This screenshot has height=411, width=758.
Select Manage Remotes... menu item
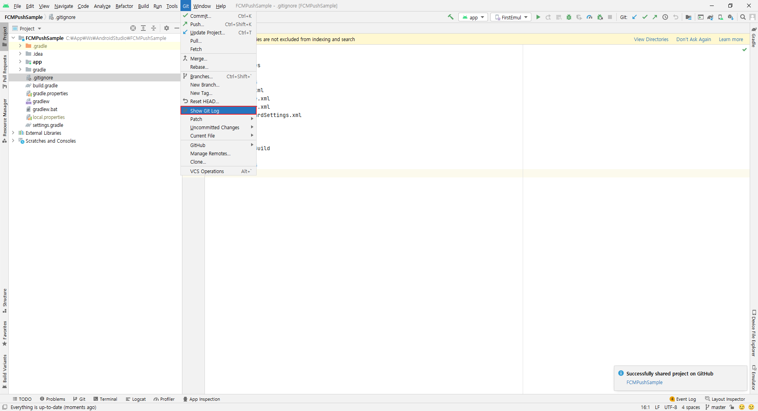coord(218,153)
